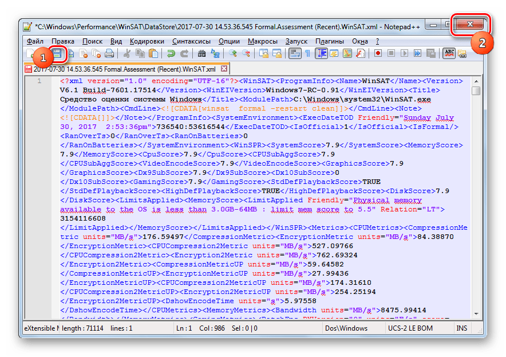This screenshot has height=357, width=506.
Task: Click 'Ln : 1' in status bar
Action: coord(184,328)
